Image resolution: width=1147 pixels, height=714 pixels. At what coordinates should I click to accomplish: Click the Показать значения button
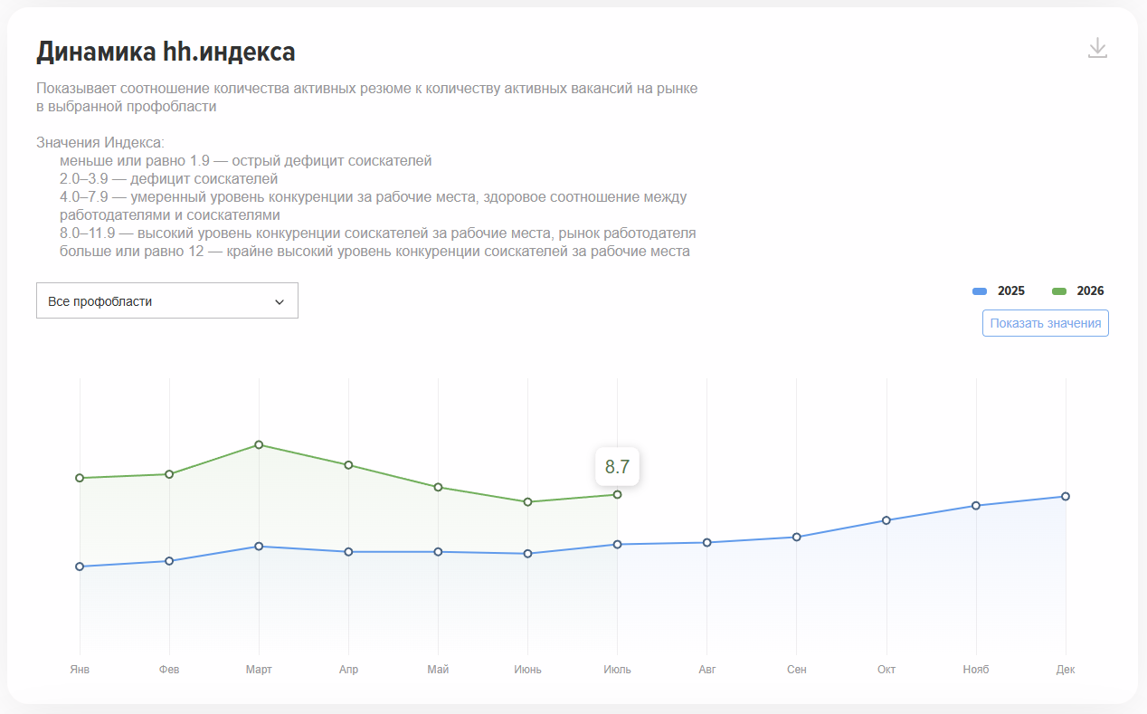pyautogui.click(x=1046, y=323)
